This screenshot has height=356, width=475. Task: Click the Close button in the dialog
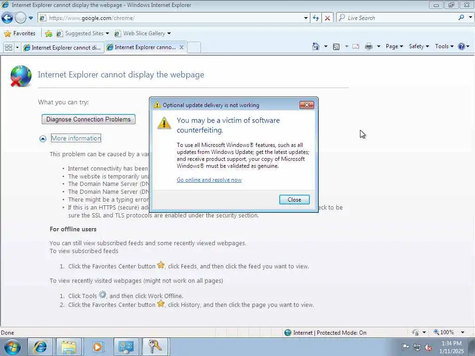pos(294,199)
